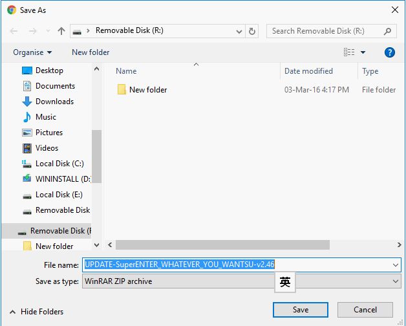Sort by the Name column header

click(x=126, y=71)
